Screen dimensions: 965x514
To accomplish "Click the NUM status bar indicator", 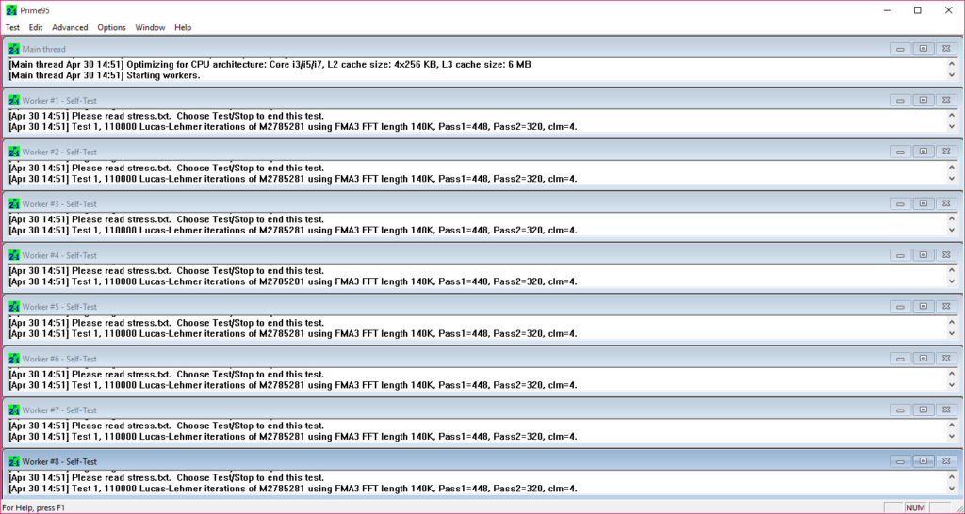I will [x=915, y=507].
